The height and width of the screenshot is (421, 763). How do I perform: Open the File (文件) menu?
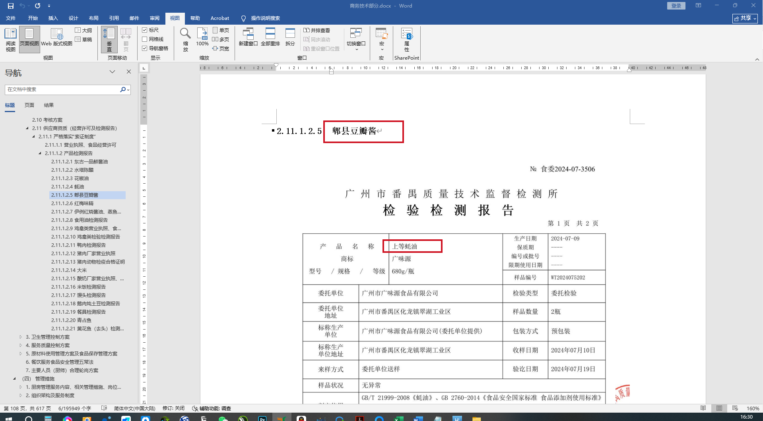(11, 18)
